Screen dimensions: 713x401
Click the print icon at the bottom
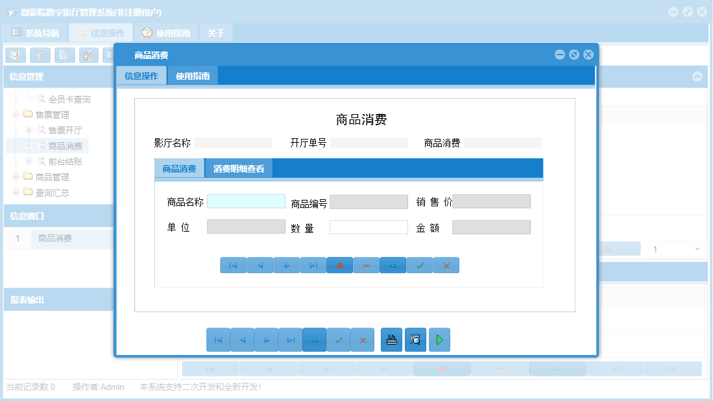[391, 339]
